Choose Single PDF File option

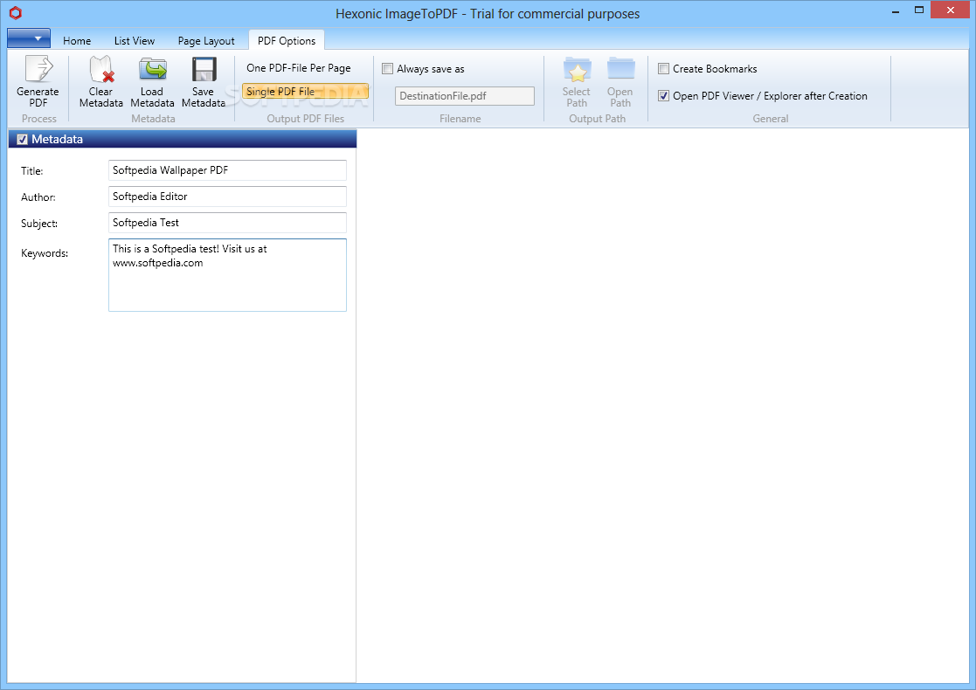305,92
